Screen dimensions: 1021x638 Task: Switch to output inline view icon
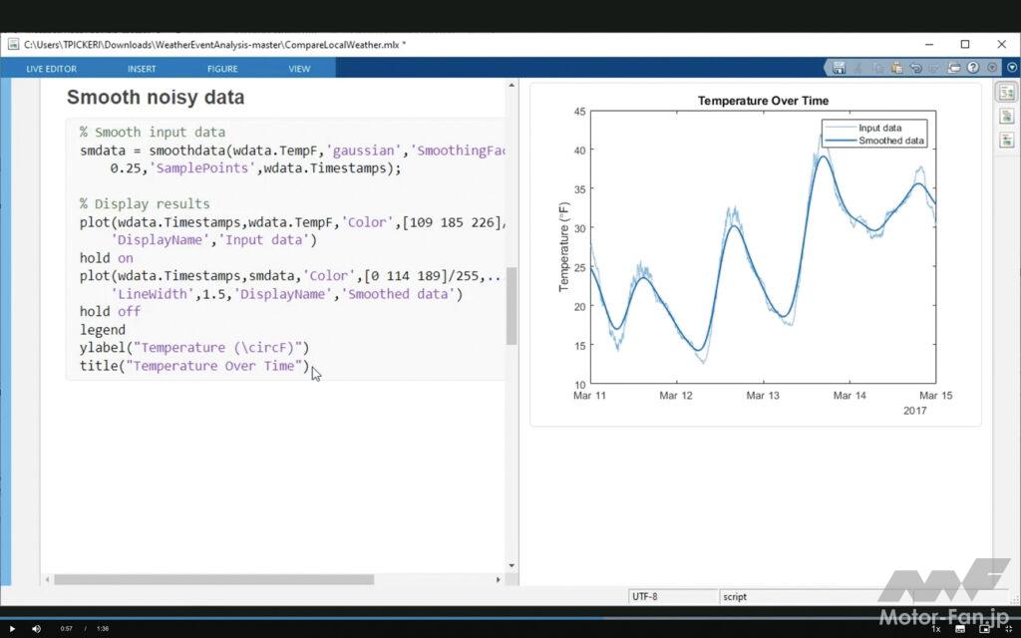pos(1006,116)
